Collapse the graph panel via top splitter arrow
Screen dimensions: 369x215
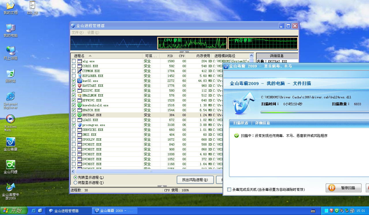click(x=184, y=52)
